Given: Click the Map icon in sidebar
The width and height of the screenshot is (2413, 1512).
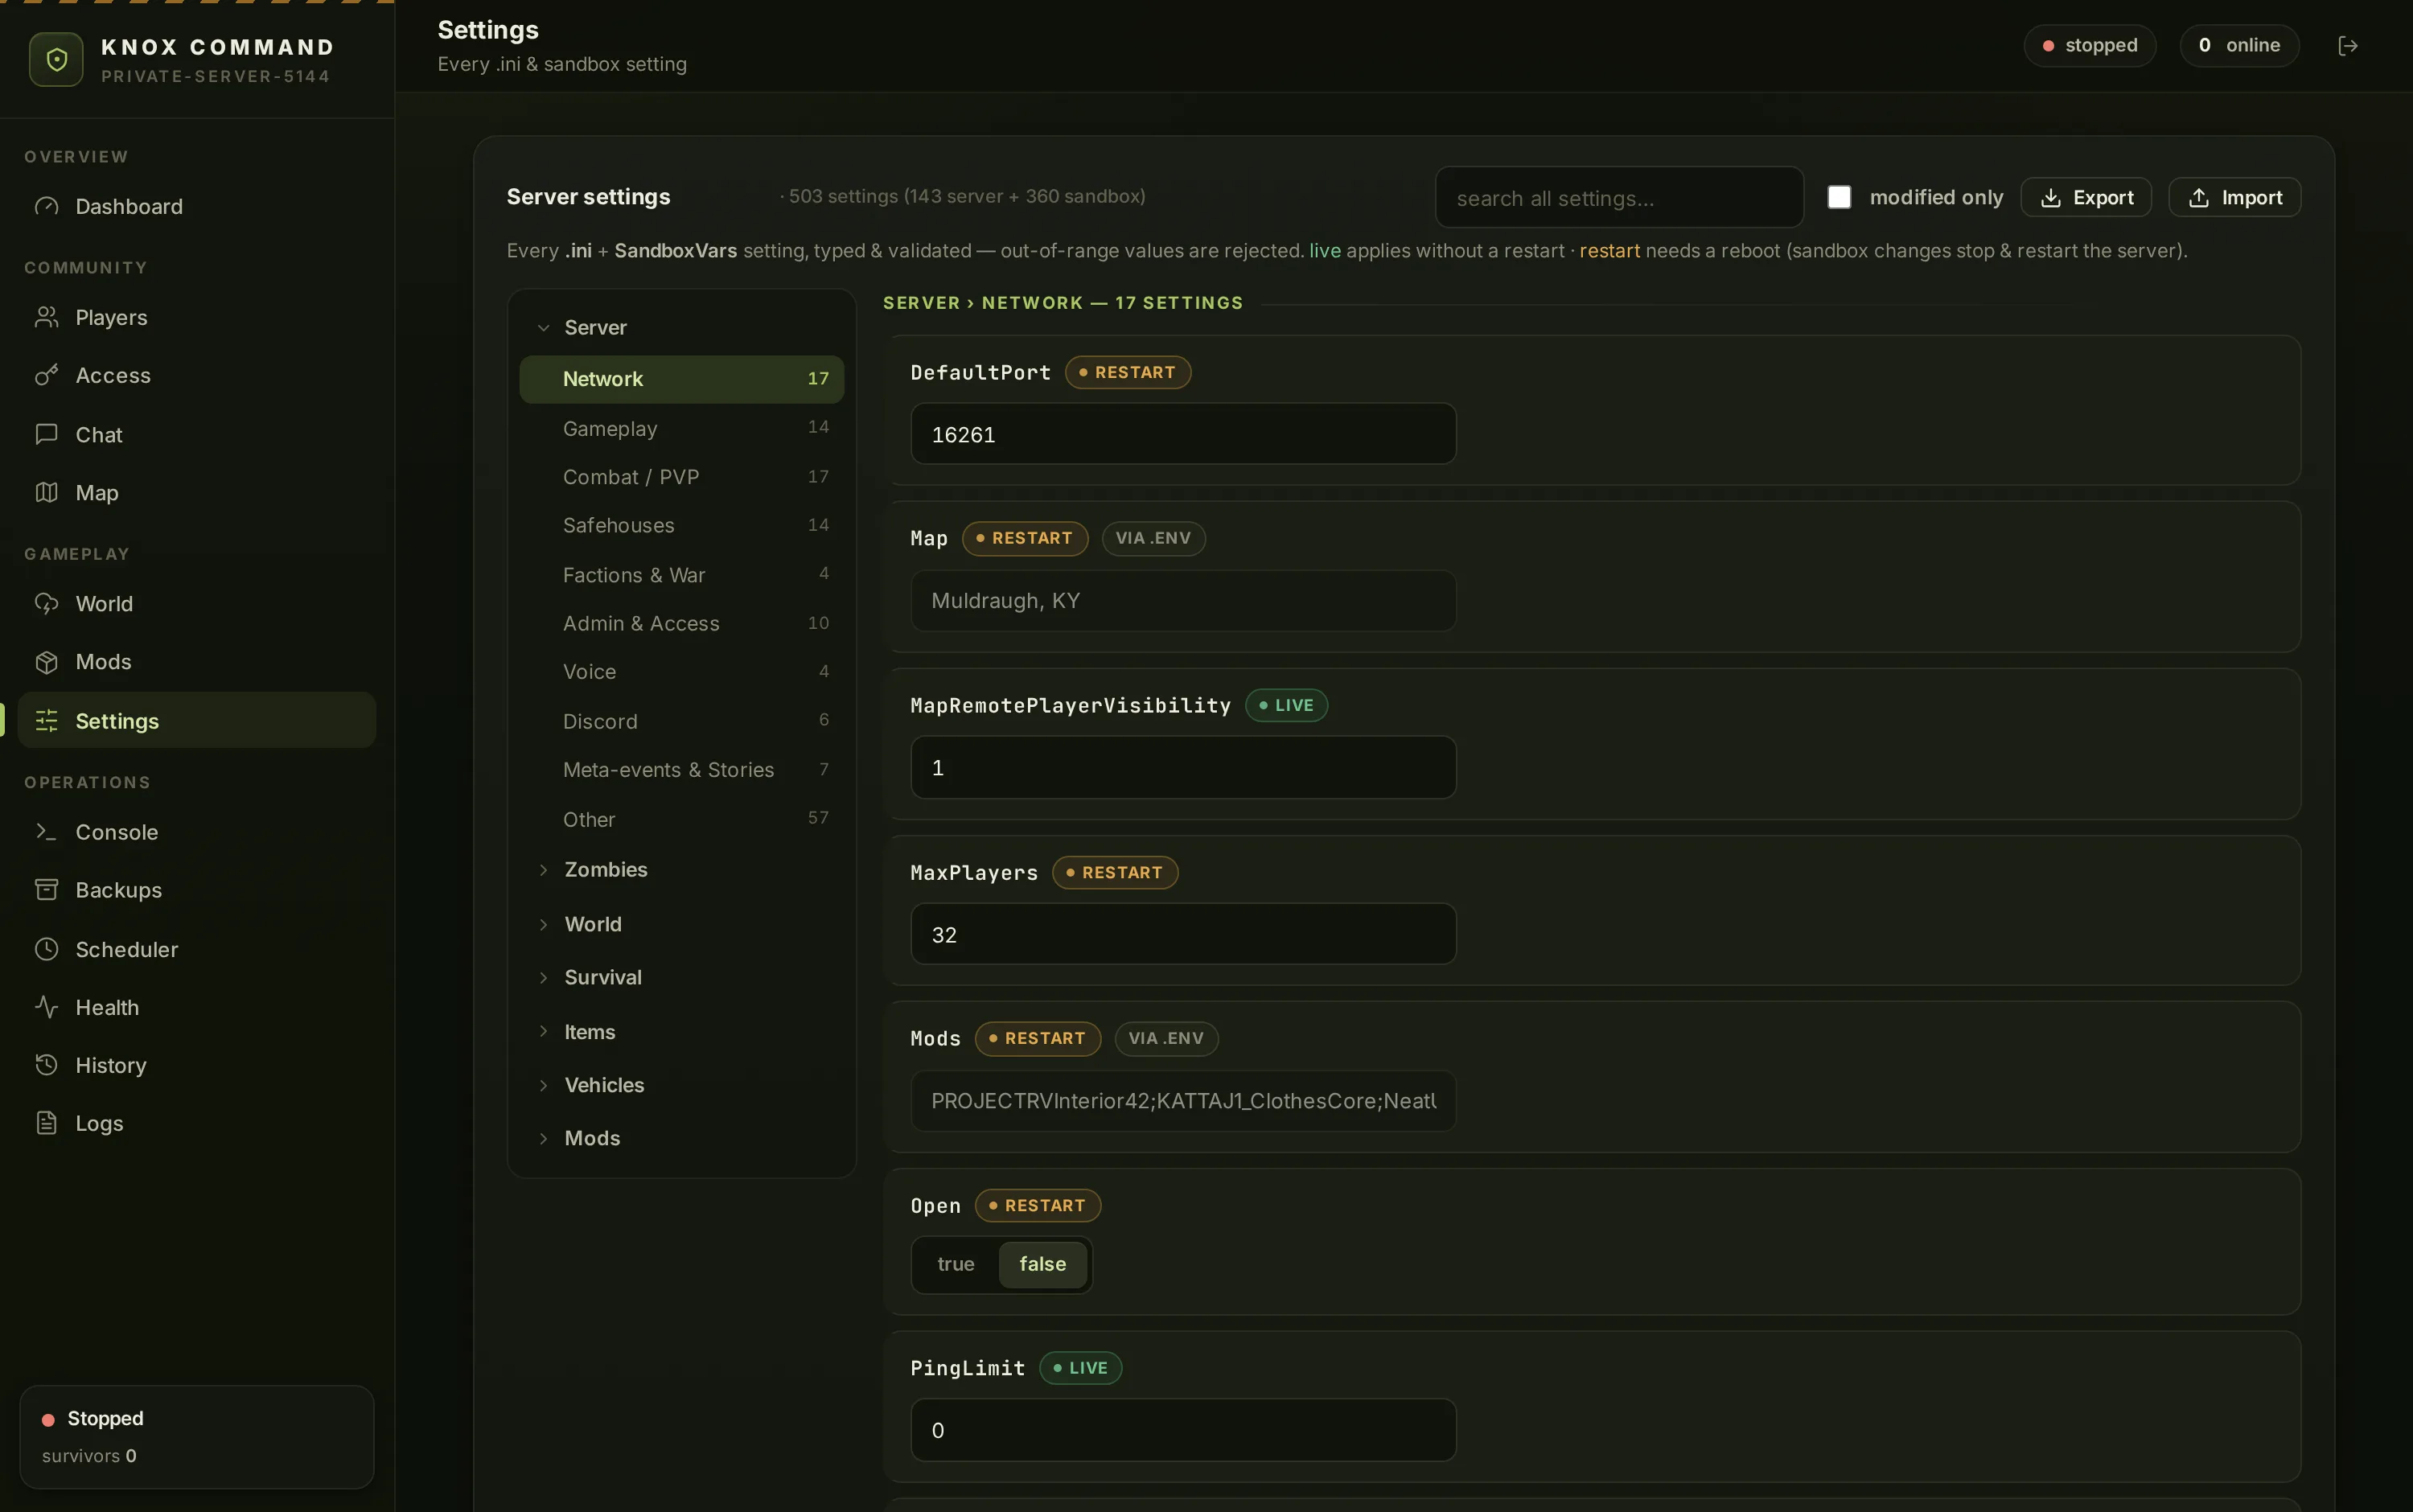Looking at the screenshot, I should click(x=47, y=492).
